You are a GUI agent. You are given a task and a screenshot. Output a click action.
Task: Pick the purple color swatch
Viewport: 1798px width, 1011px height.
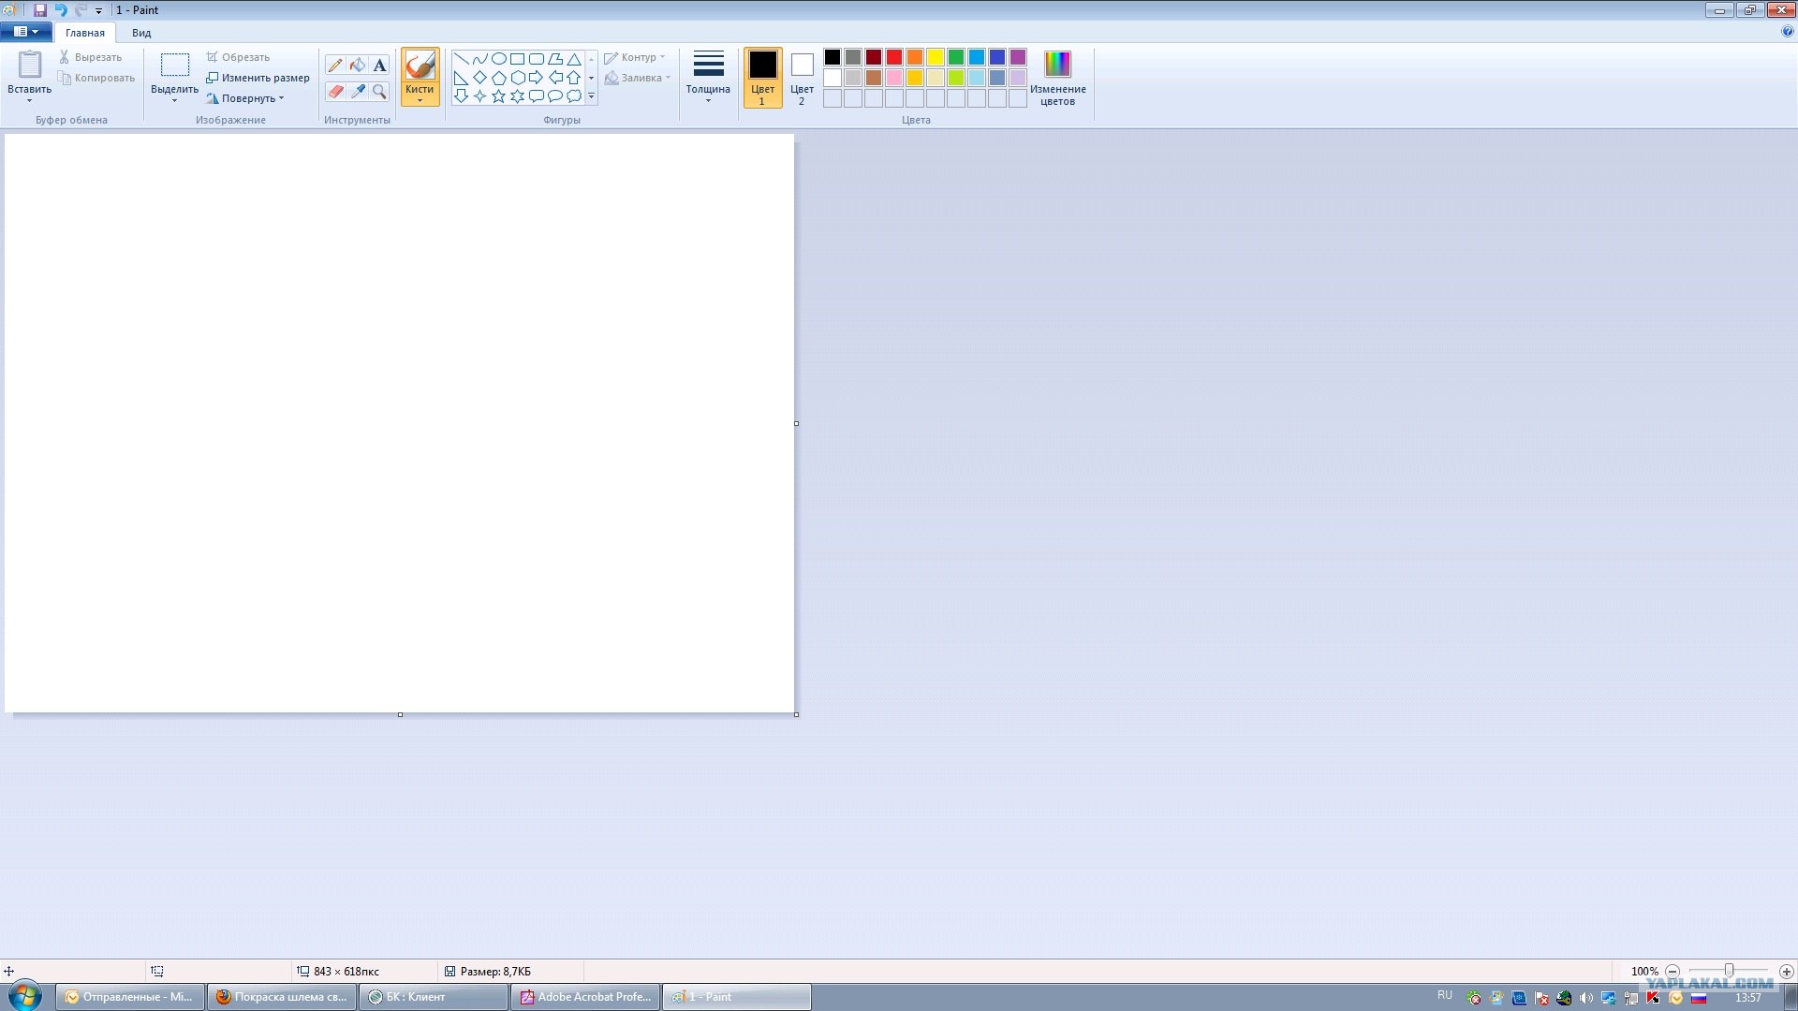click(x=1018, y=57)
